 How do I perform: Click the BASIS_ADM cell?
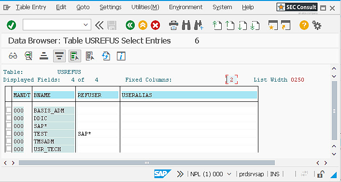coord(54,111)
